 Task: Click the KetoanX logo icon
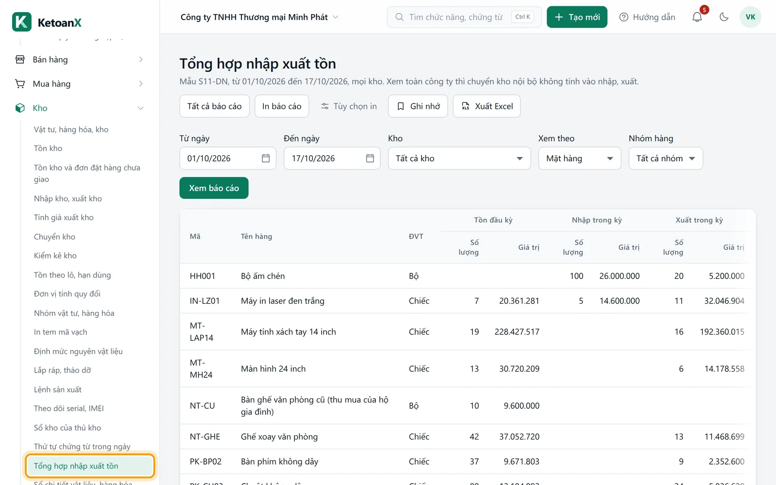(x=22, y=22)
